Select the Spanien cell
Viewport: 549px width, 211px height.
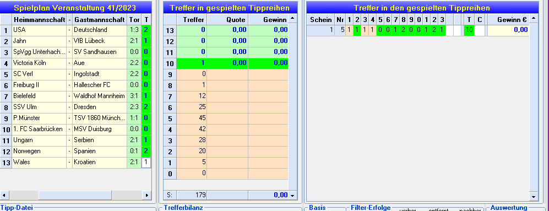point(100,152)
